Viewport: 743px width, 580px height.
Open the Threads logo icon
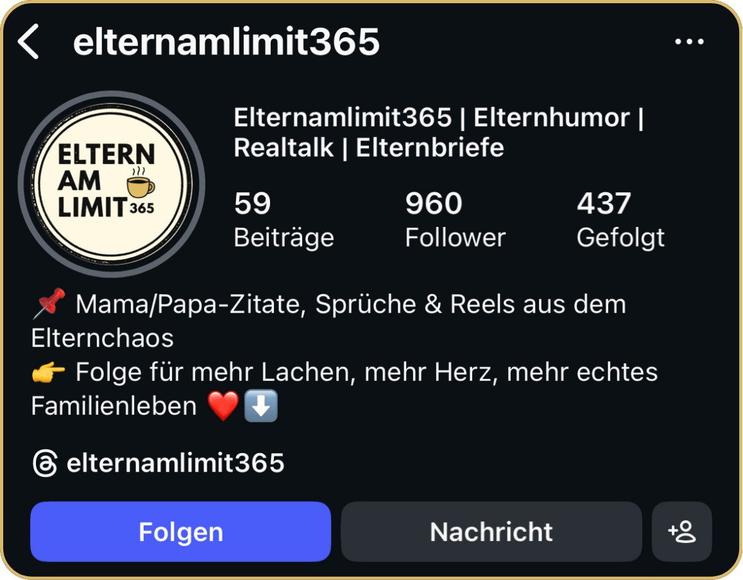tap(45, 463)
